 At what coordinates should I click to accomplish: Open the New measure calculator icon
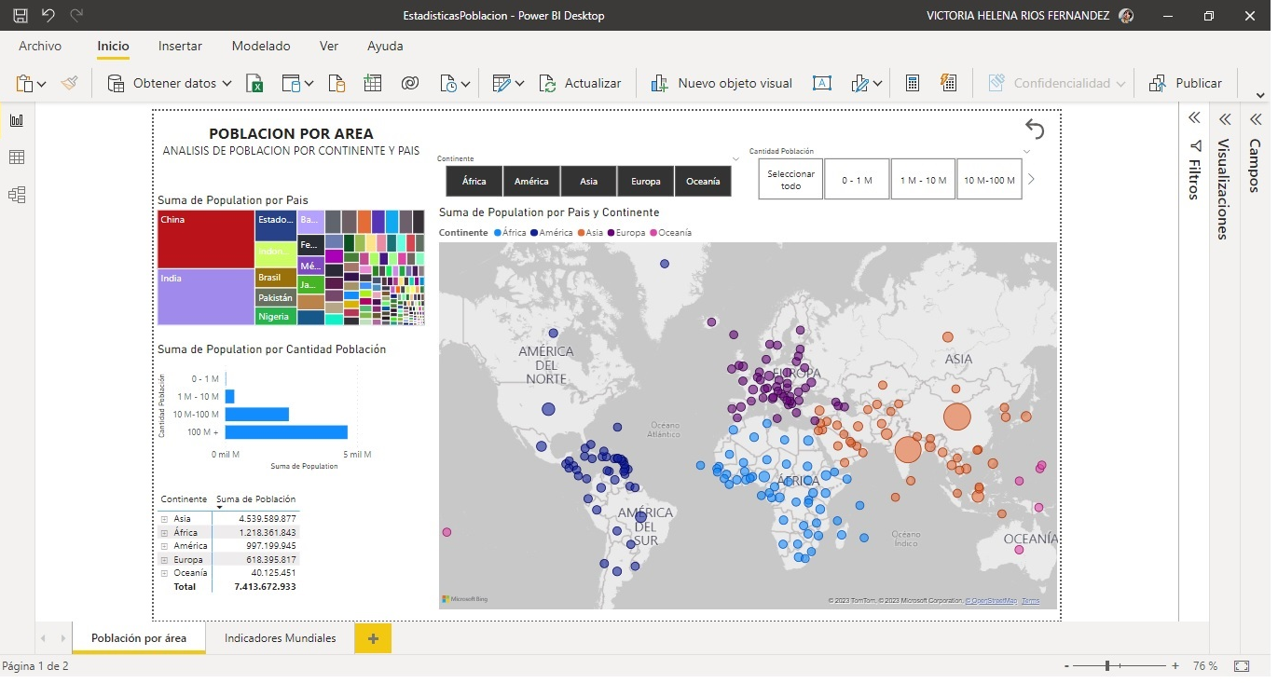[911, 82]
